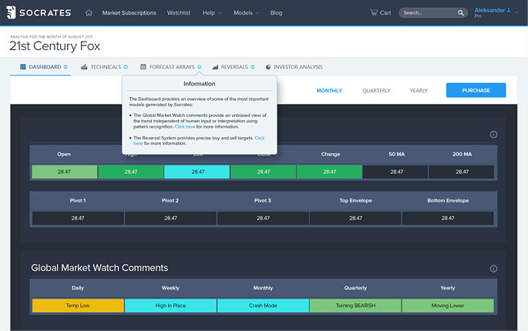Click the Top Envelope value cell
The image size is (528, 331).
(x=355, y=218)
